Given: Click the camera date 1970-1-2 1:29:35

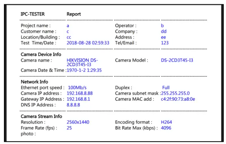Looking at the screenshot, I should (84, 70).
